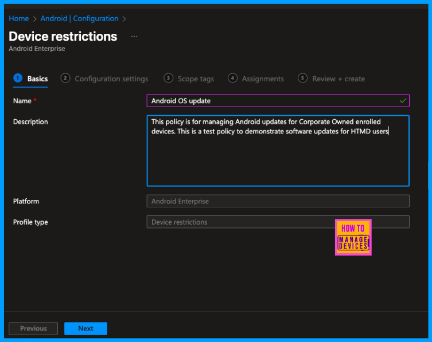Click the Platform field showing Android Enterprise
The width and height of the screenshot is (432, 342).
(278, 201)
